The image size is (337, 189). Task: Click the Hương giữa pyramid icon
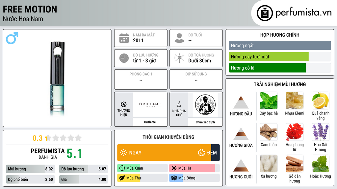[241, 134]
